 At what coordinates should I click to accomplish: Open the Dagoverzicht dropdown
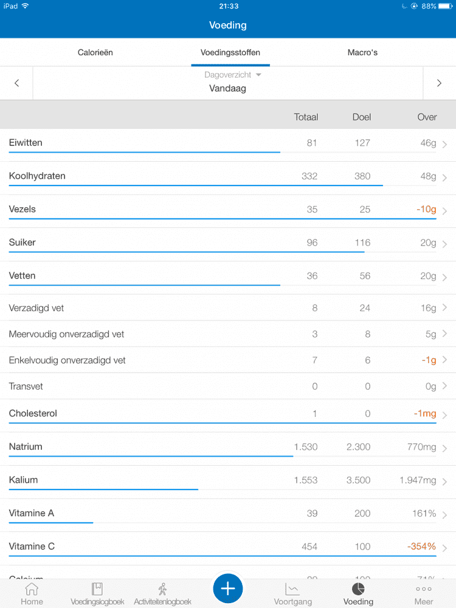click(x=233, y=75)
